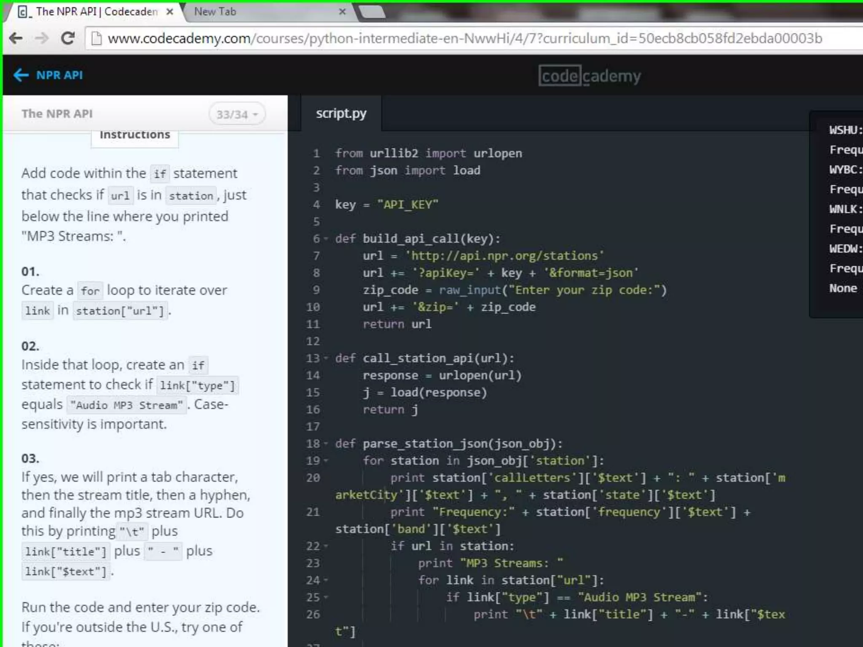Close the New Tab browser tab
The image size is (863, 647).
click(x=343, y=12)
